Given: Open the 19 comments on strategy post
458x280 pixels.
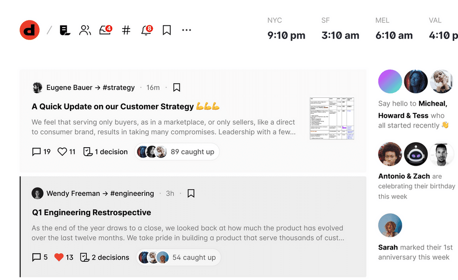Looking at the screenshot, I should 41,152.
